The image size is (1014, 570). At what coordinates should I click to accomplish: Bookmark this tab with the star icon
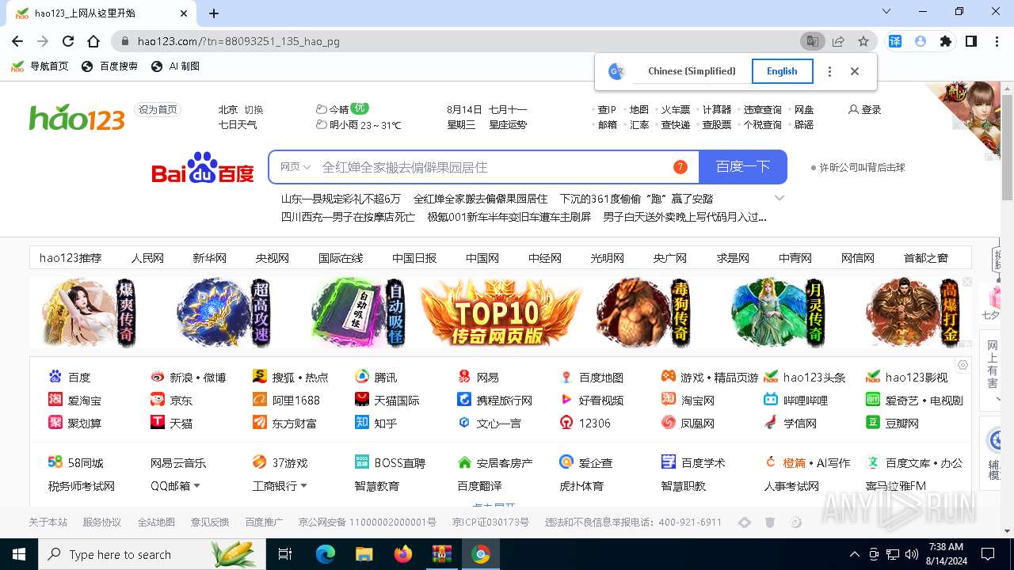tap(863, 41)
